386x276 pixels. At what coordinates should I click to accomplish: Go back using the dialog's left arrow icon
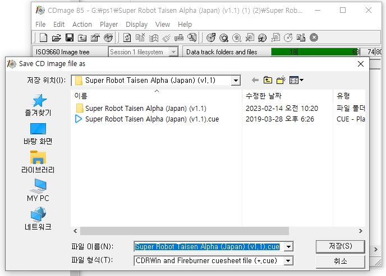[x=255, y=80]
